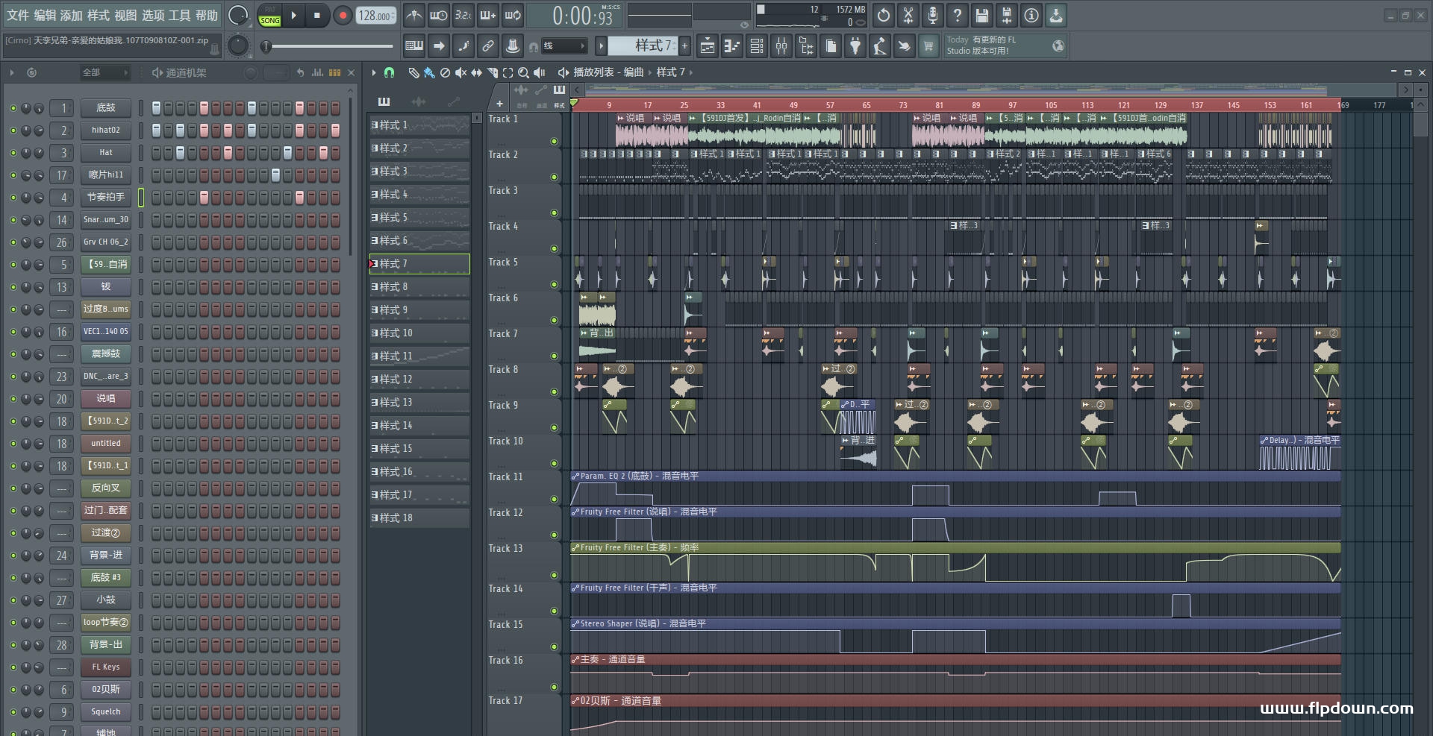Start one-click audio recording microphone

933,15
